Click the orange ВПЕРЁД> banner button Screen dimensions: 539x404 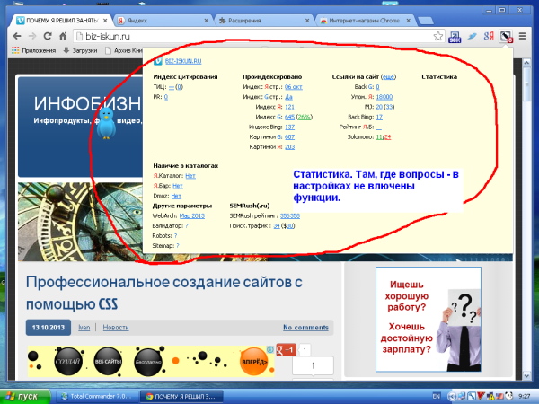pyautogui.click(x=253, y=362)
